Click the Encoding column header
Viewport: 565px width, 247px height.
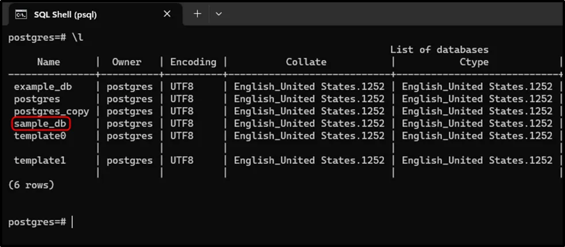point(193,62)
